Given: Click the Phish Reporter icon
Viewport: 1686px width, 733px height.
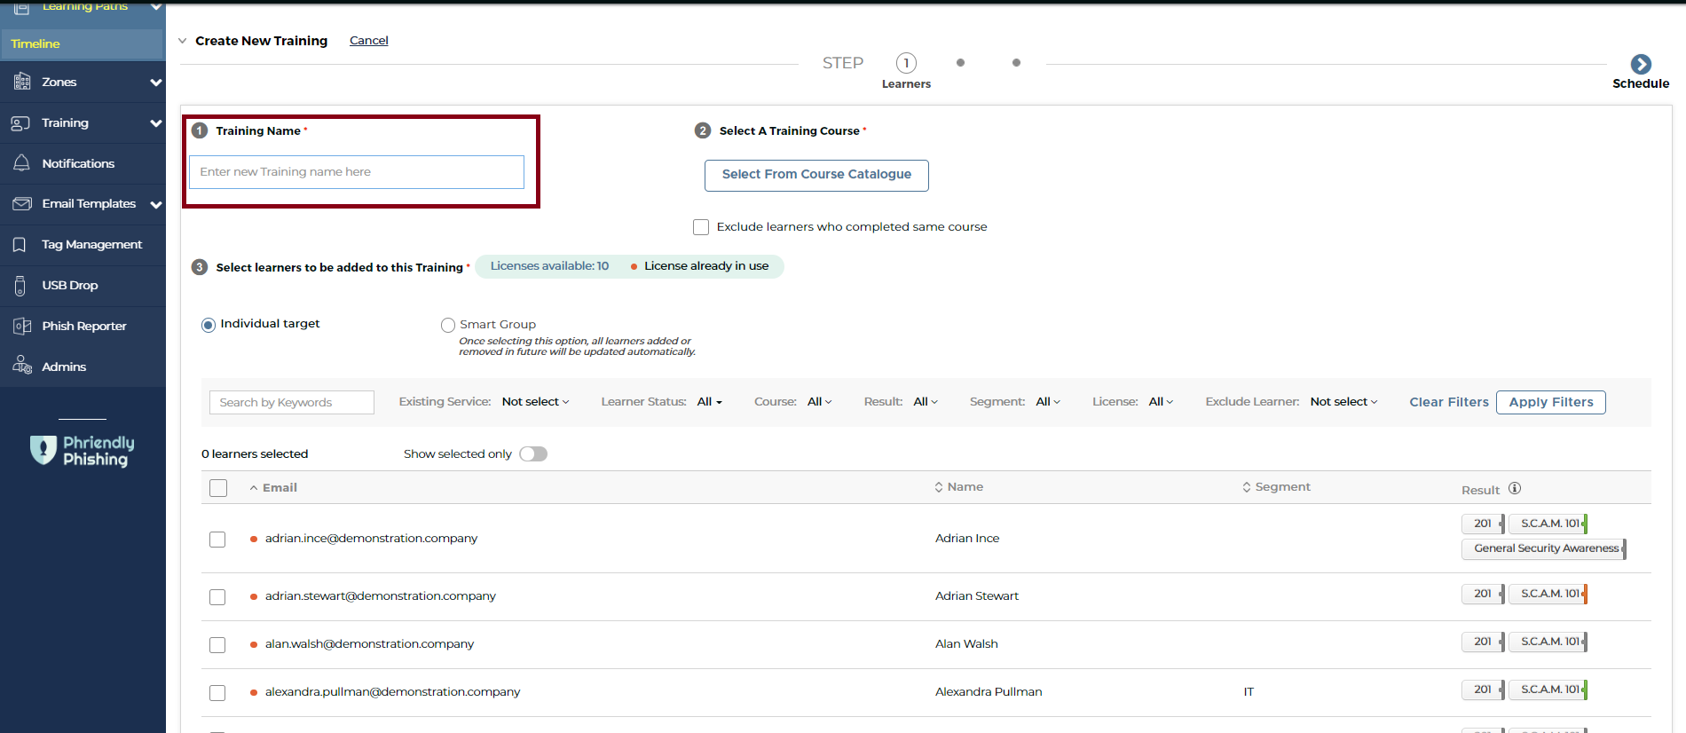Looking at the screenshot, I should point(22,327).
